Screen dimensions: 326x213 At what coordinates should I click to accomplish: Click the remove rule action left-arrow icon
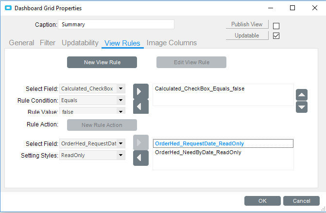click(x=141, y=158)
